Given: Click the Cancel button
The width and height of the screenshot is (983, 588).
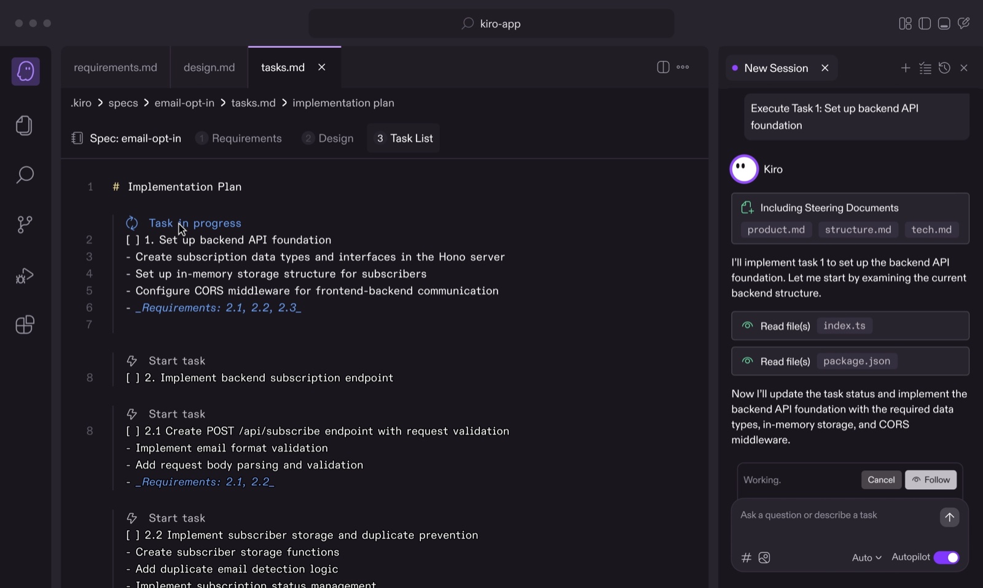Looking at the screenshot, I should [881, 479].
